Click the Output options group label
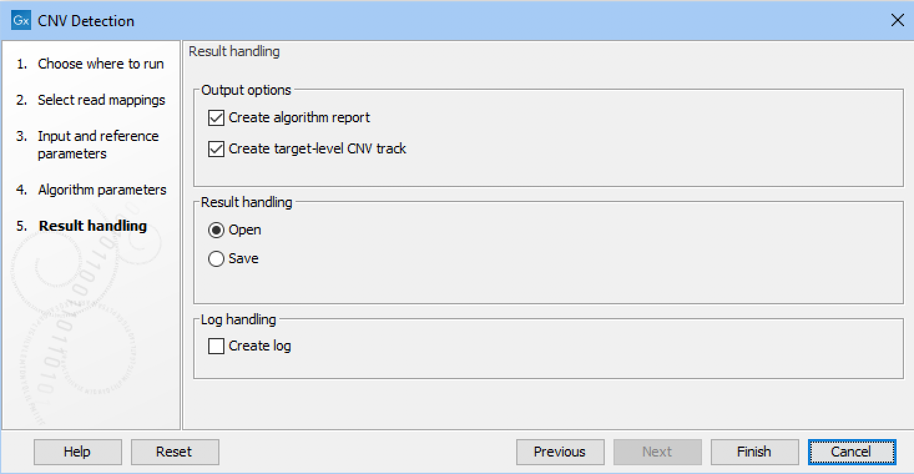Viewport: 914px width, 474px height. (245, 90)
